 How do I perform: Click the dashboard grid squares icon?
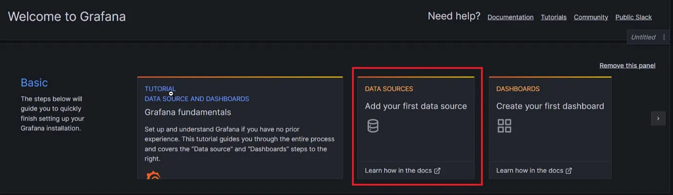pos(504,126)
